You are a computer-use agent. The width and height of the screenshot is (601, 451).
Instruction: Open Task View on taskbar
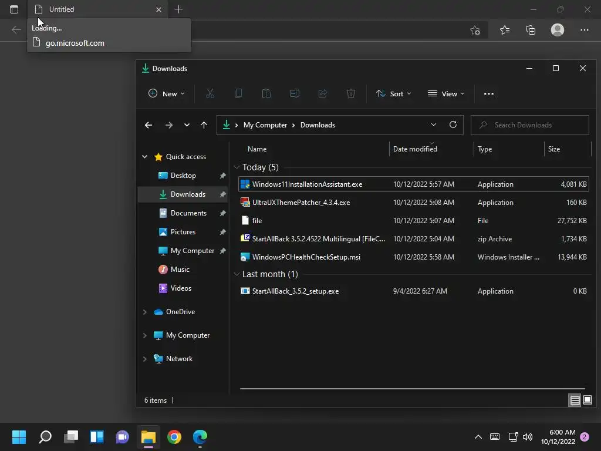tap(71, 436)
